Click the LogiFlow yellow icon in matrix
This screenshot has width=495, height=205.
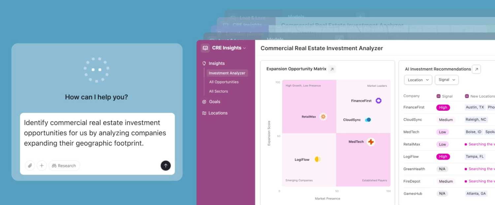click(317, 160)
